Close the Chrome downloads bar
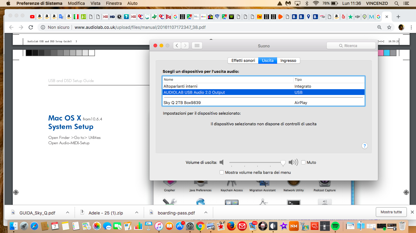The height and width of the screenshot is (233, 416). [412, 212]
